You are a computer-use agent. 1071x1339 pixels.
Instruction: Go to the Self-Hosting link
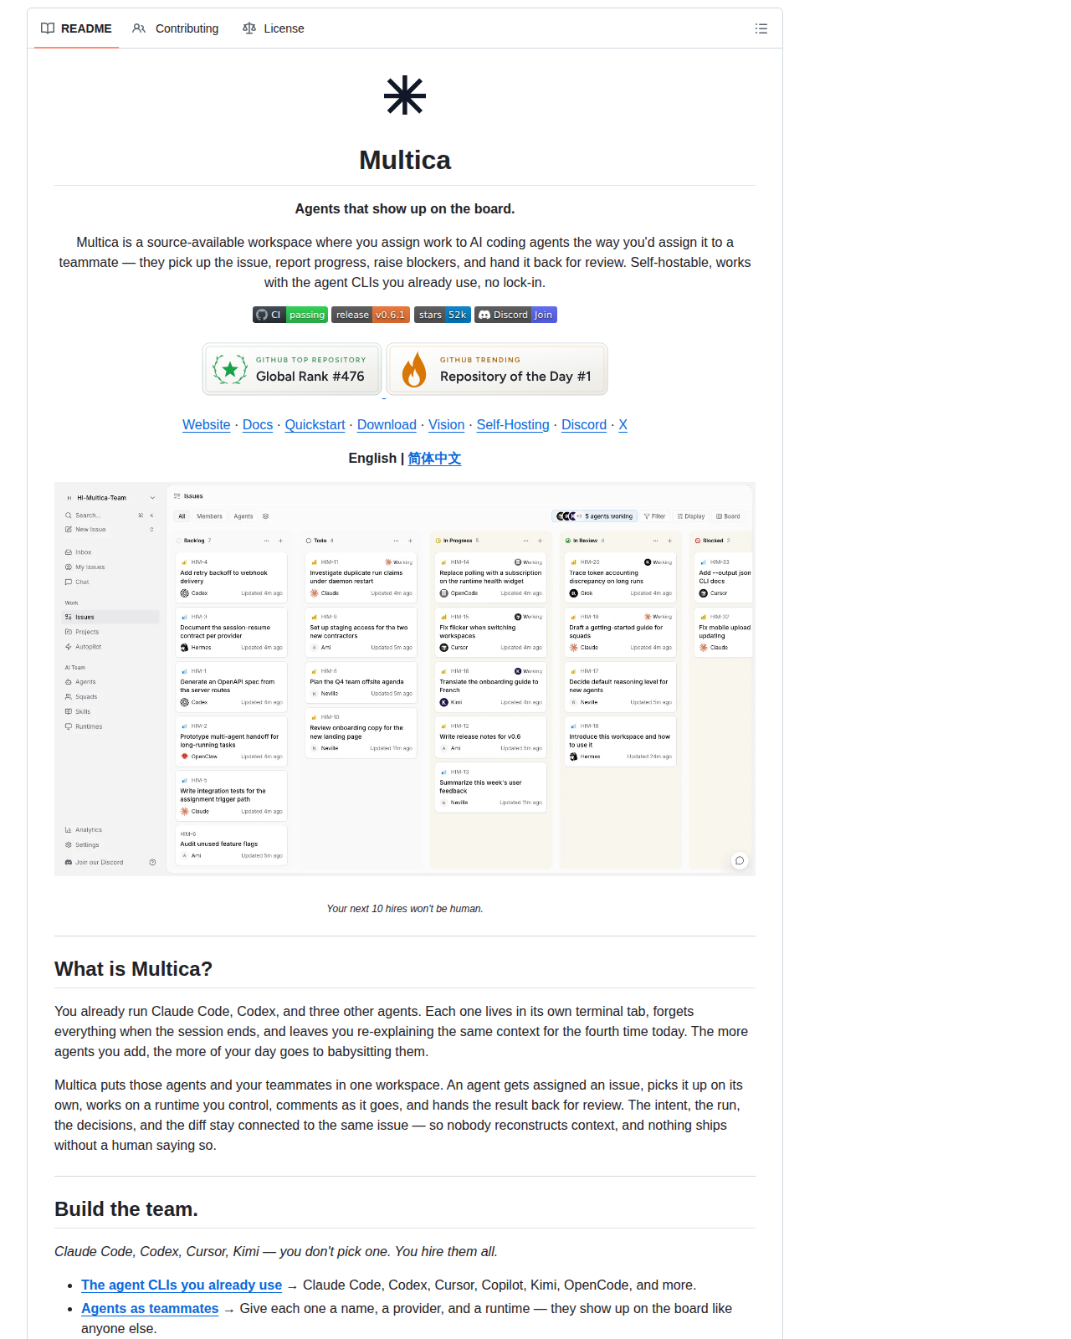tap(513, 425)
